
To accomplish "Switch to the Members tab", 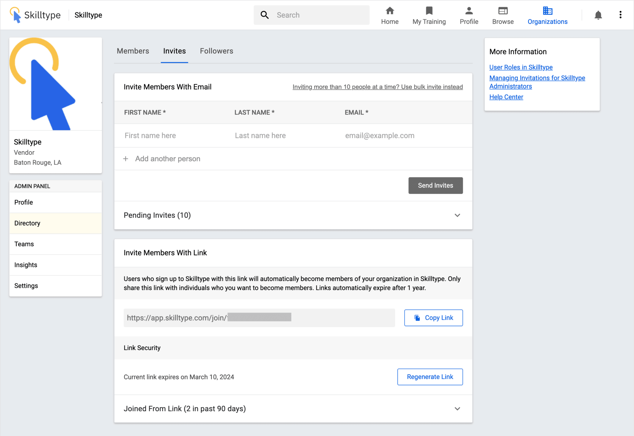I will point(132,51).
